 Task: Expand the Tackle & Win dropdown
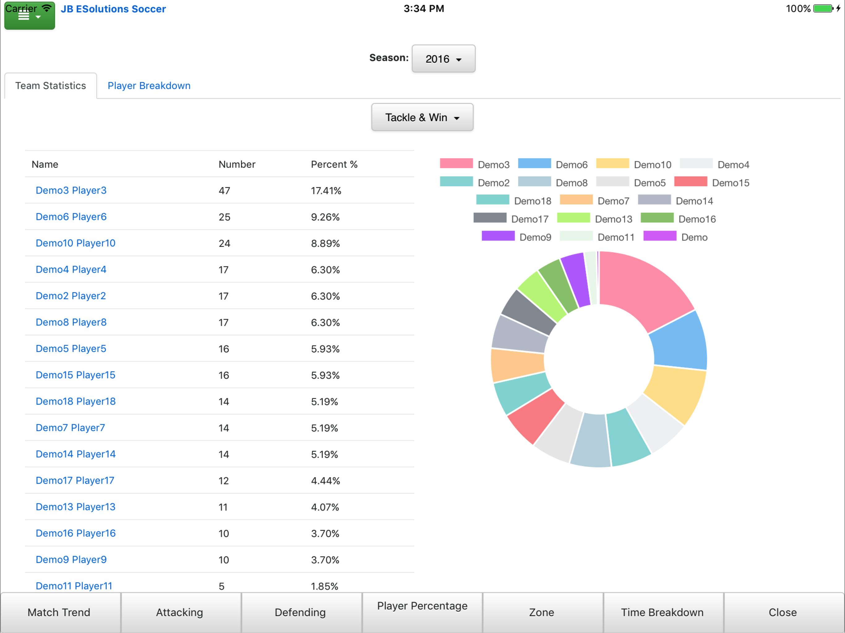422,117
